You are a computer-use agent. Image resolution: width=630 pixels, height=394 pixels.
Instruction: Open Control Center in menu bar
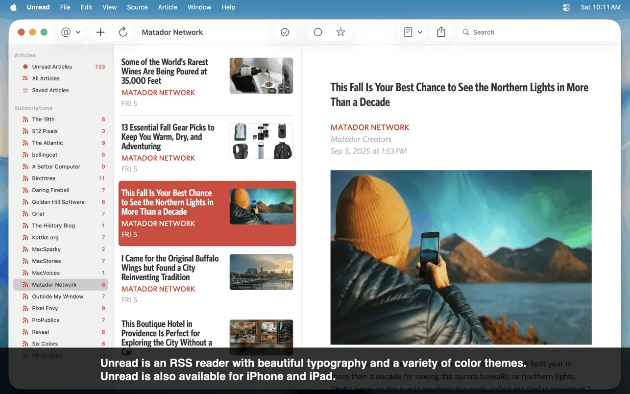pos(566,7)
